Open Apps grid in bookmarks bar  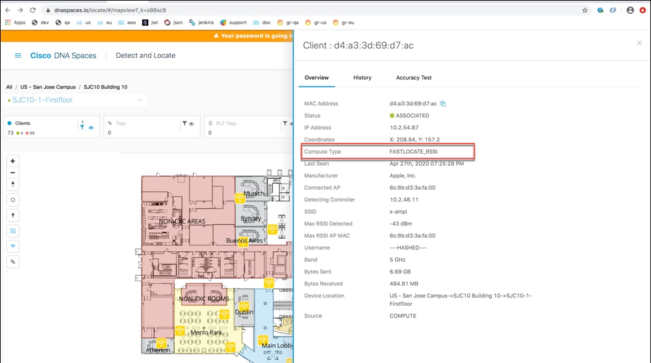[x=15, y=22]
